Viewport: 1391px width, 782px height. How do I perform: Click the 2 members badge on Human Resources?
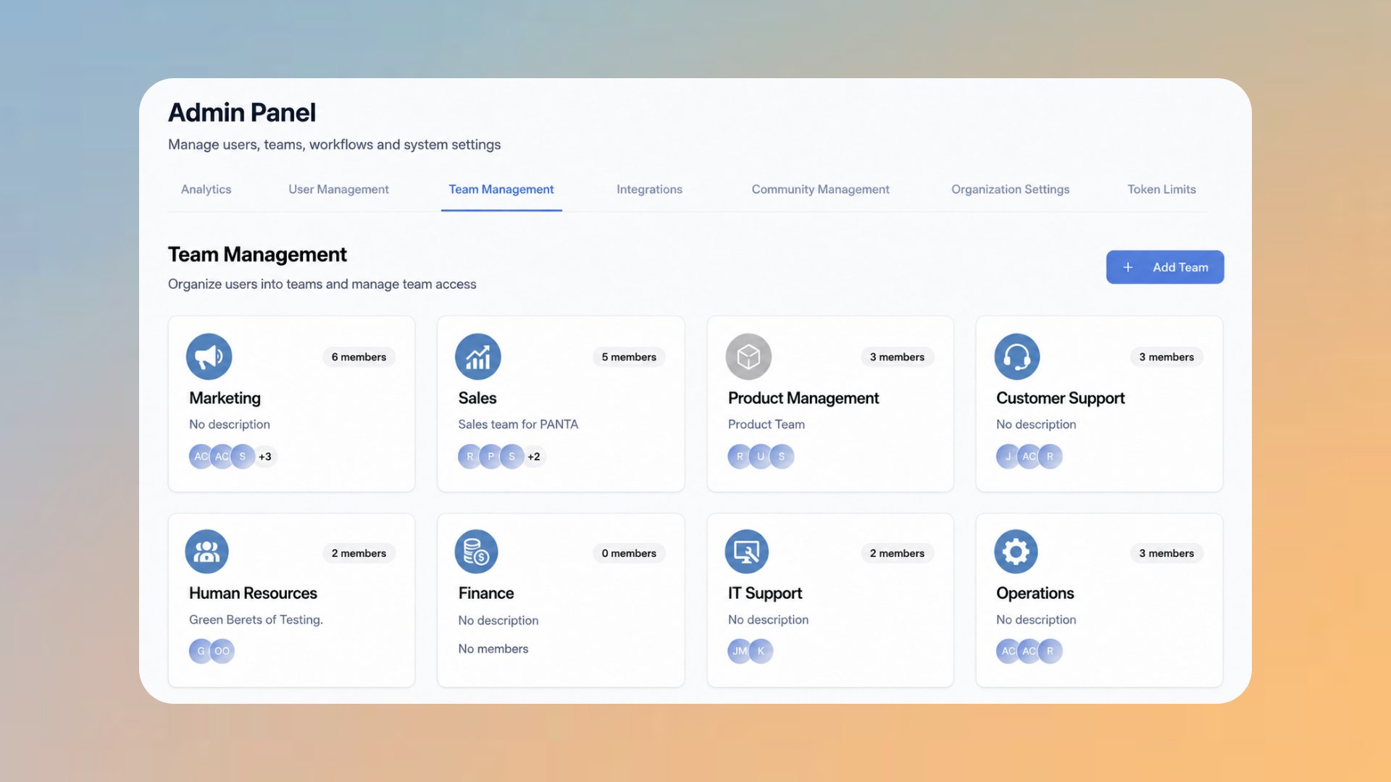click(359, 553)
